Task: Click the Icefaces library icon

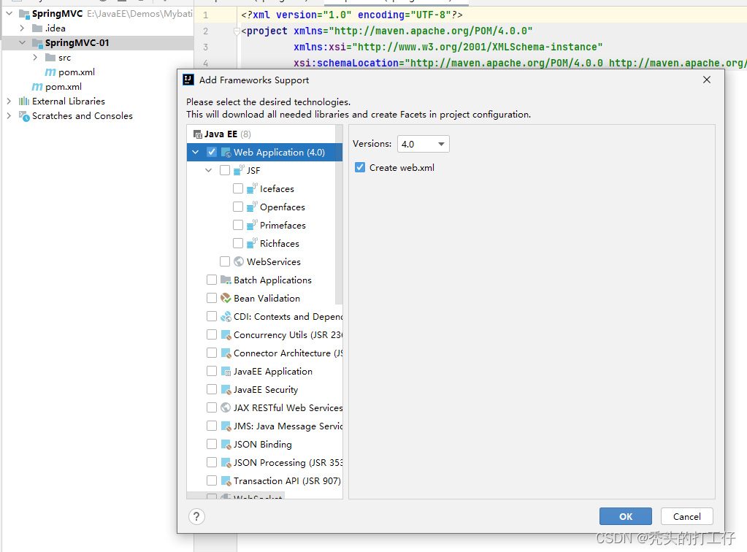Action: coord(252,188)
